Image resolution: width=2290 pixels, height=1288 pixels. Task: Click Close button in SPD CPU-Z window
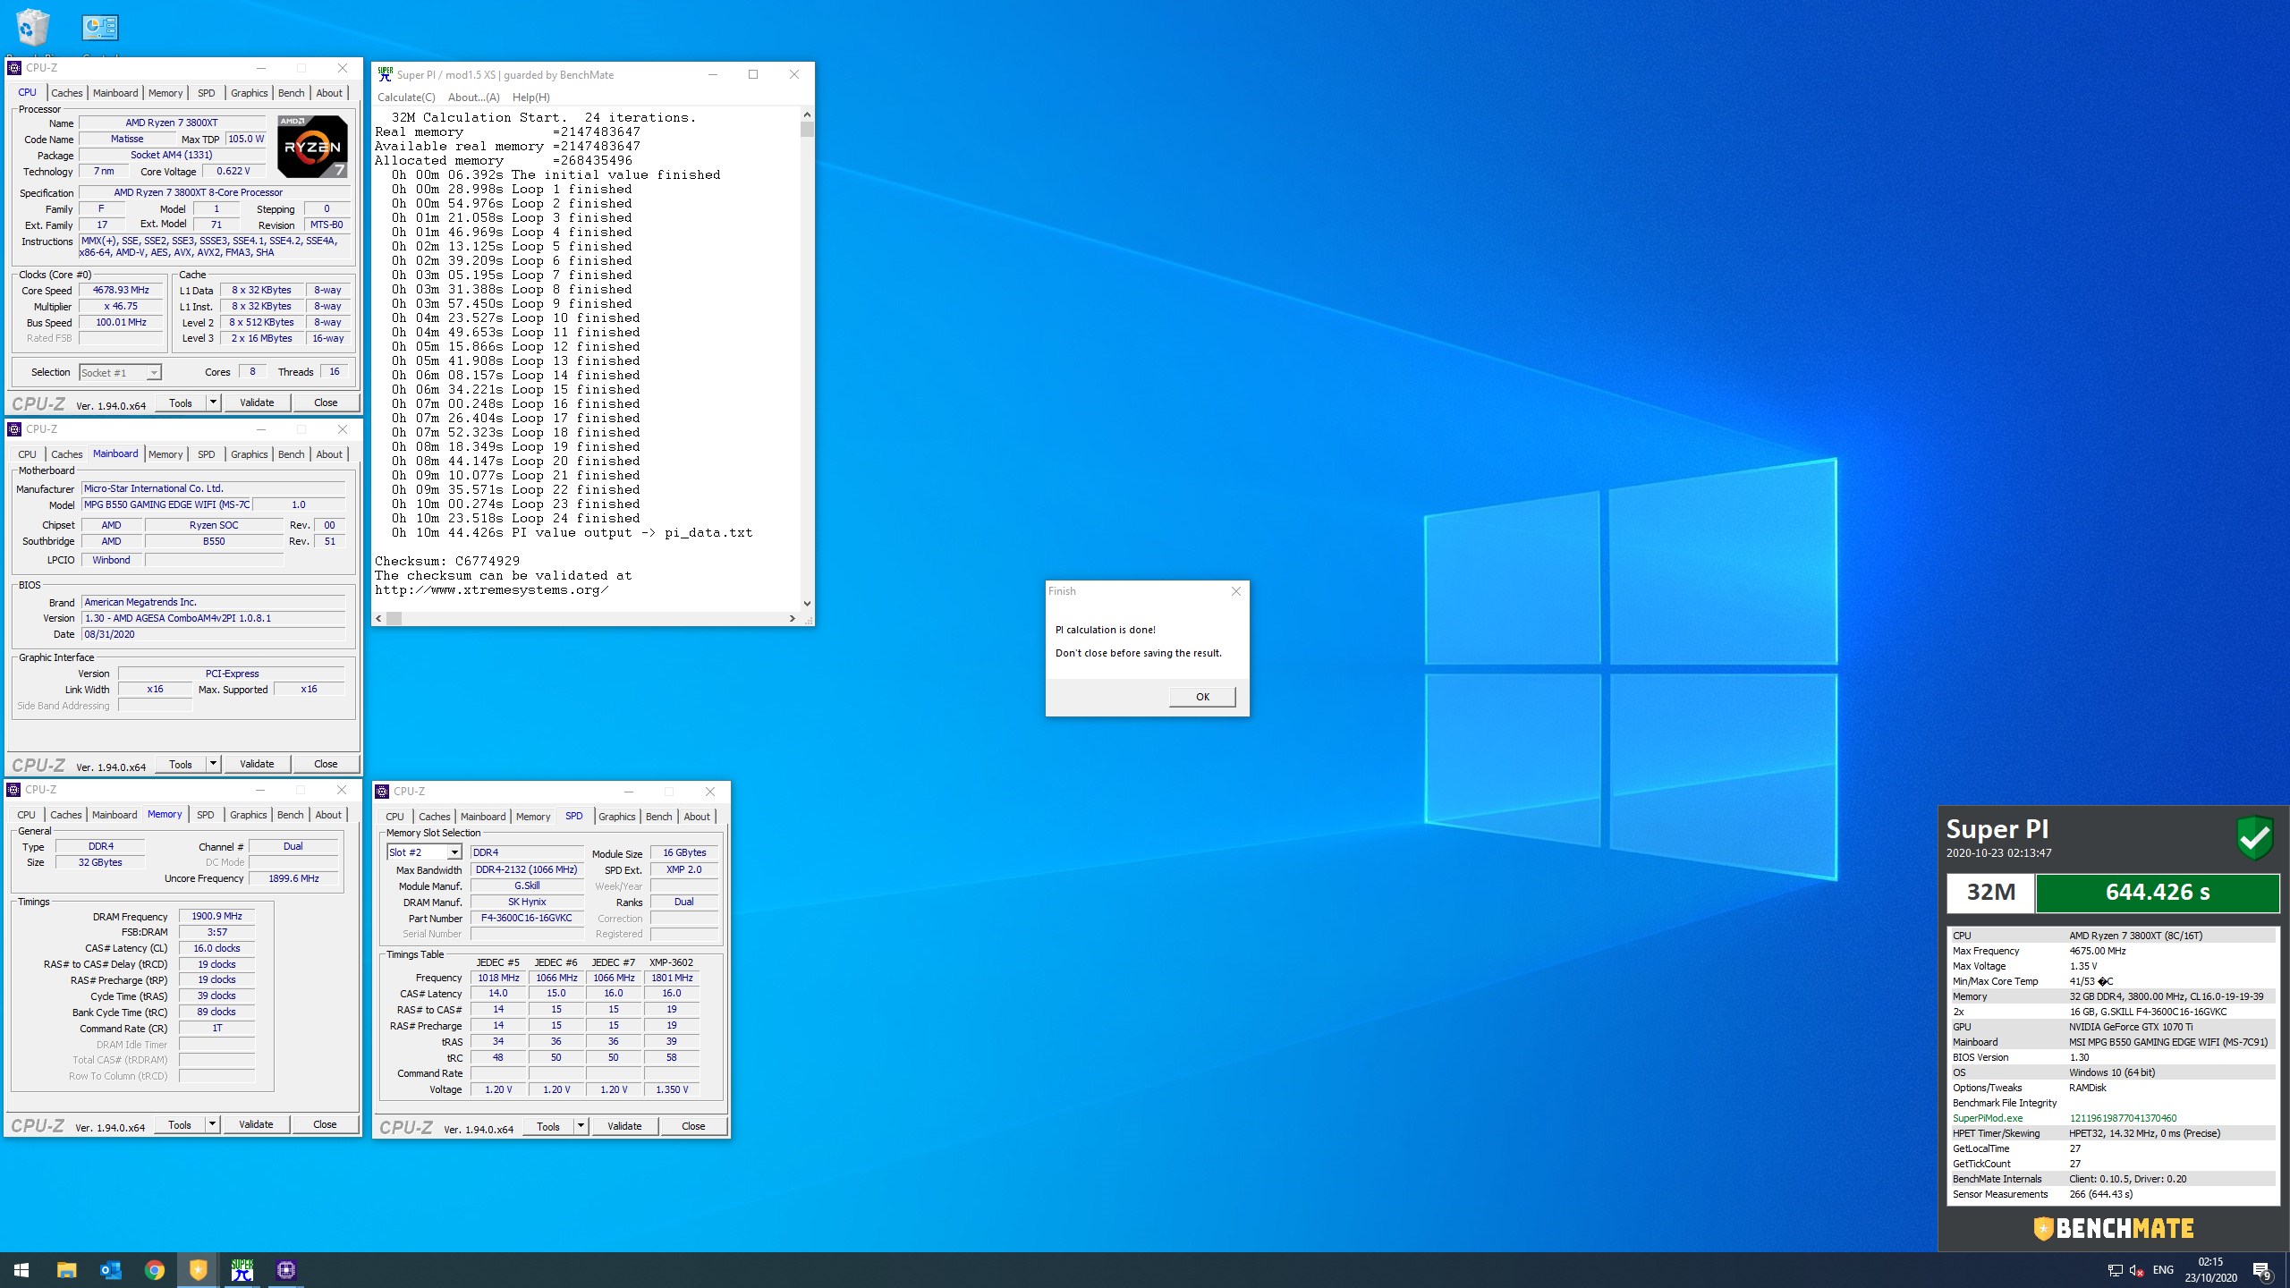pyautogui.click(x=693, y=1126)
